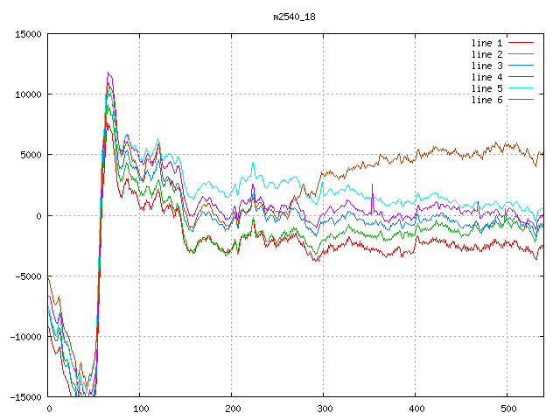Click the 'line 4' legend label
This screenshot has height=420, width=560.
[x=486, y=77]
